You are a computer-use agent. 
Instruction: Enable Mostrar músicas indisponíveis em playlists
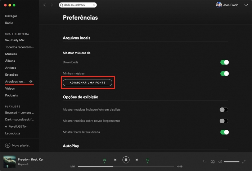224,110
